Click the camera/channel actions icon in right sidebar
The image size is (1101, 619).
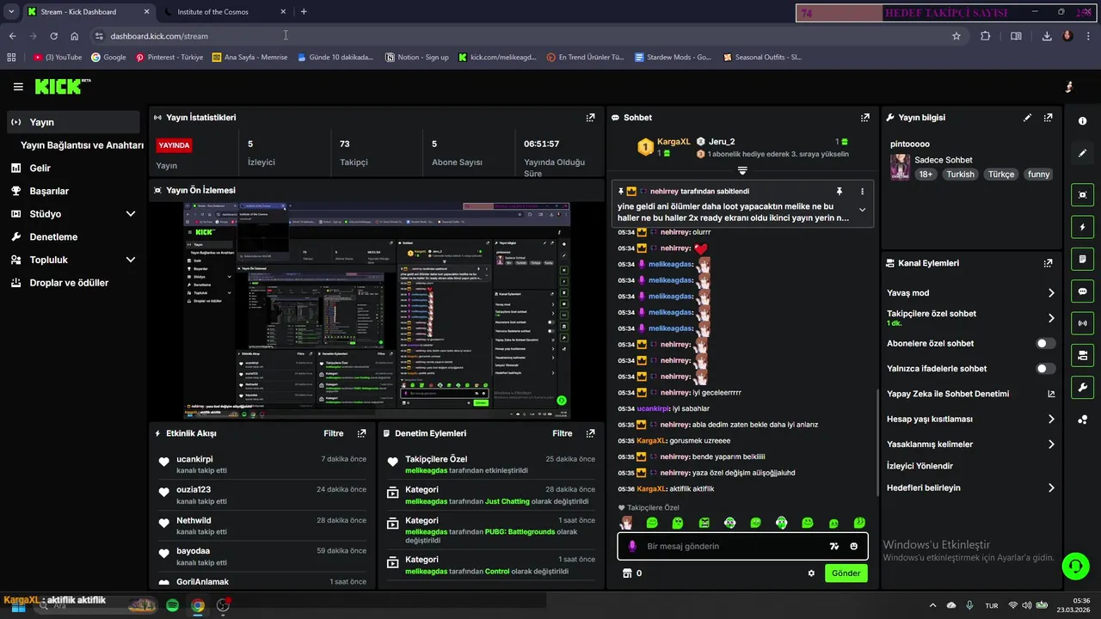coord(1082,355)
